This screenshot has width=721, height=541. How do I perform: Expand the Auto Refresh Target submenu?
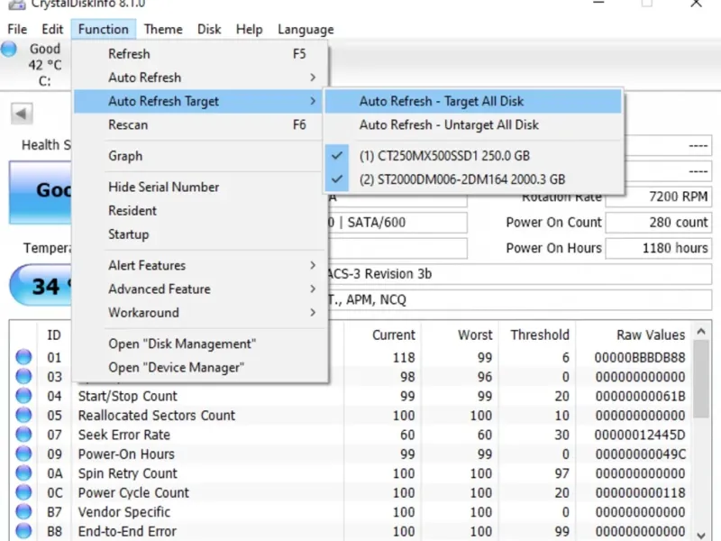pyautogui.click(x=199, y=101)
